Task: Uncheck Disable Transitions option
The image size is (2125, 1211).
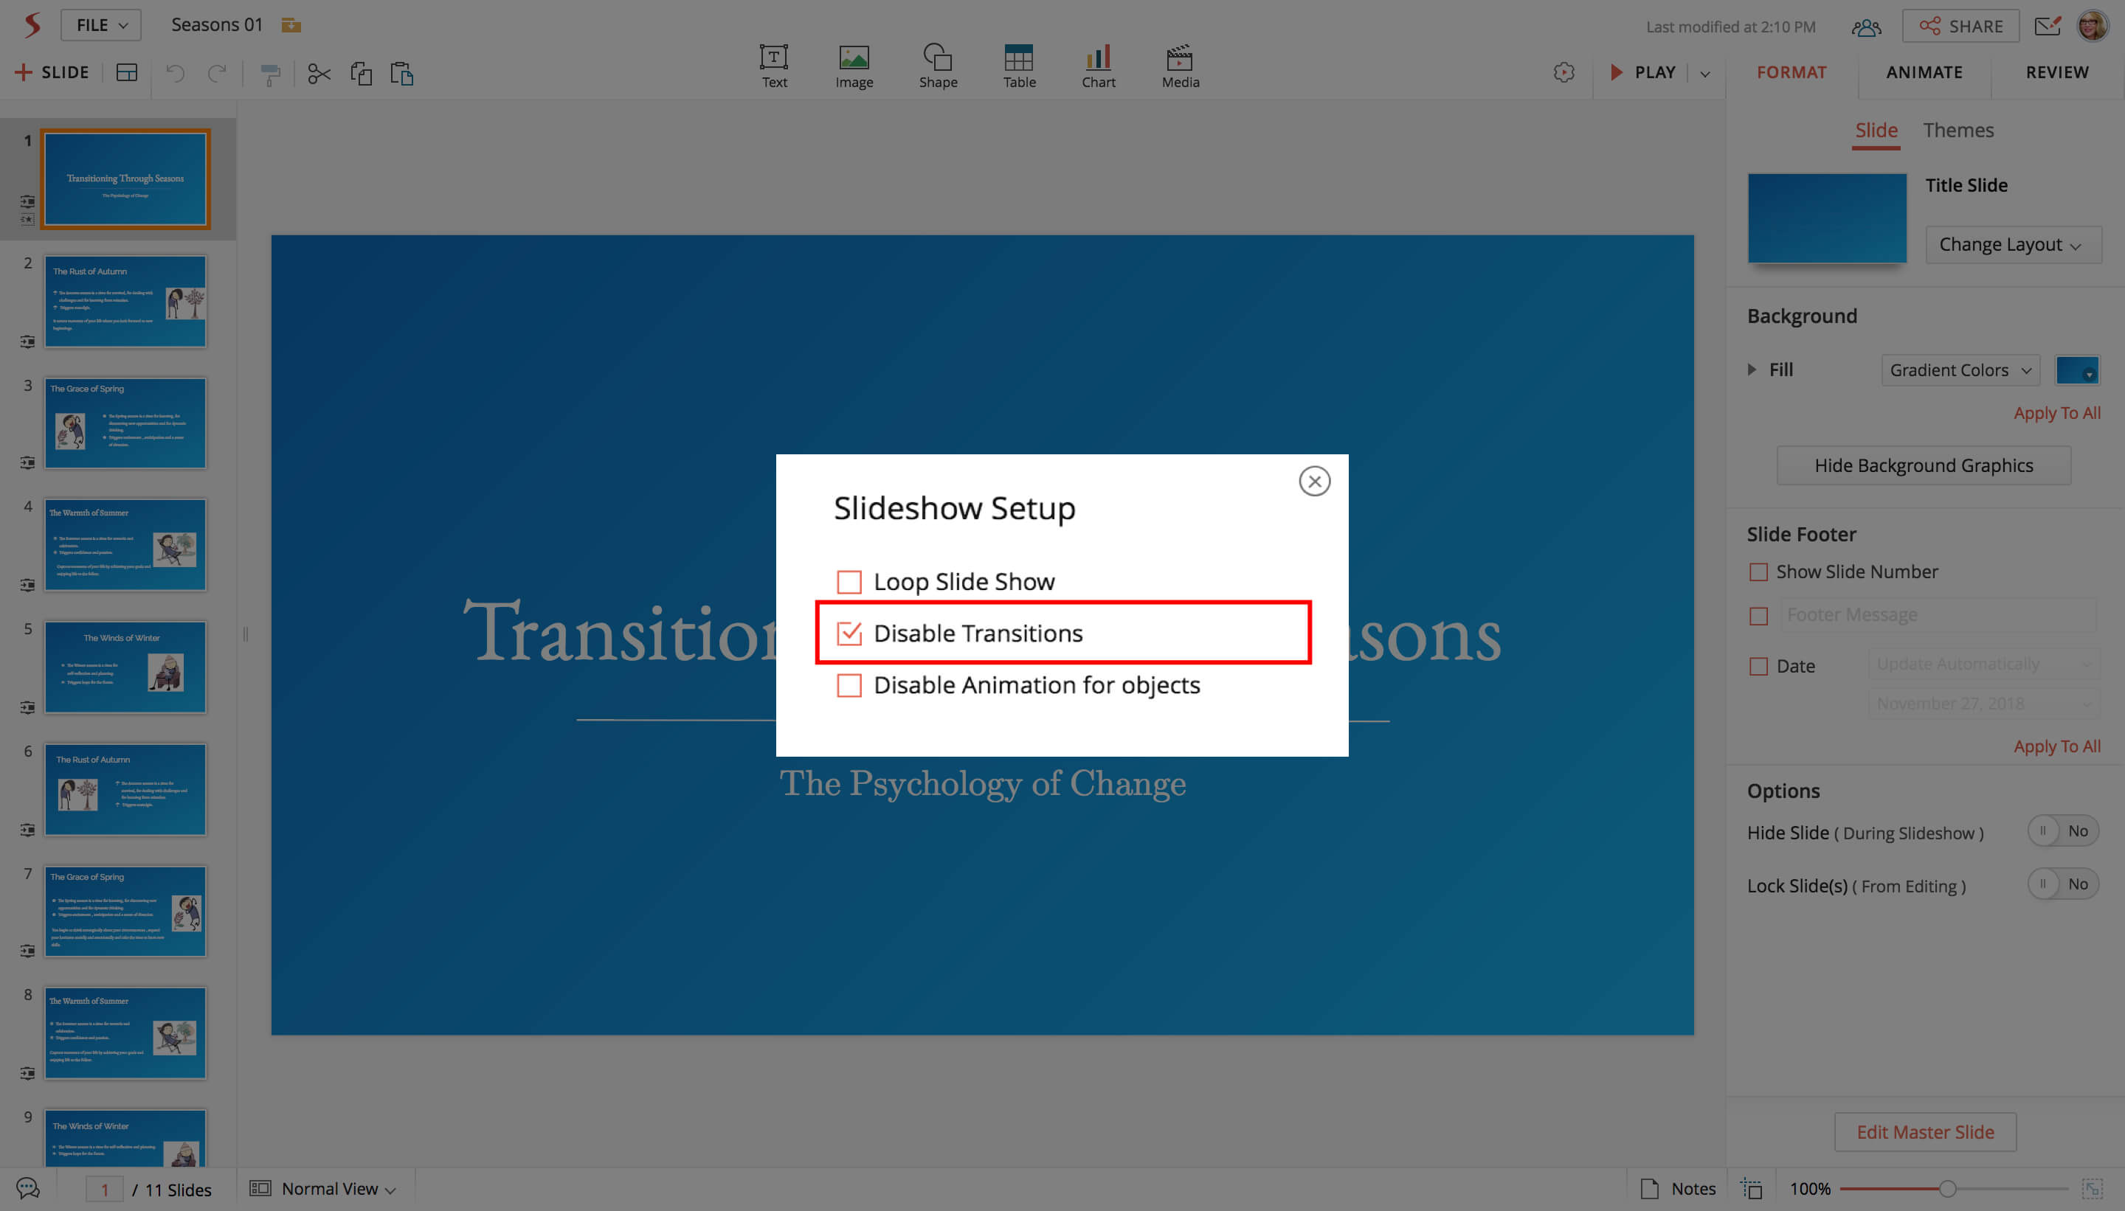Action: point(849,633)
